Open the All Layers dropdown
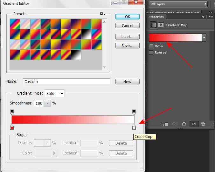The width and height of the screenshot is (215, 172). [179, 4]
